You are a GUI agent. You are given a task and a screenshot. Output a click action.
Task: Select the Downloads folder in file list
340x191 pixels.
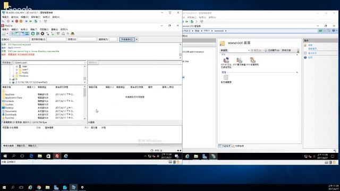point(11,115)
